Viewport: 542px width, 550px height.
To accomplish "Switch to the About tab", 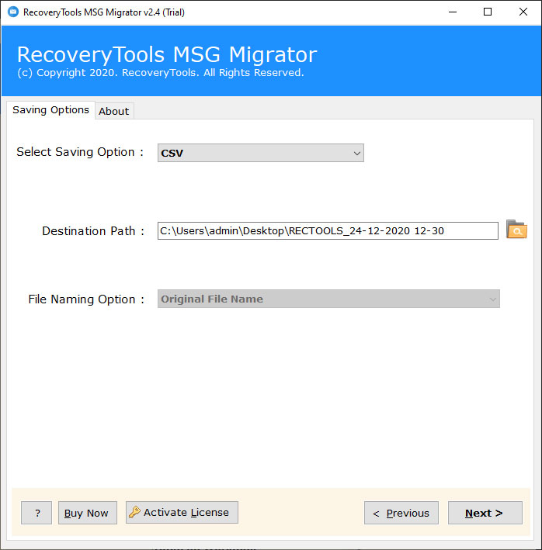I will [x=113, y=111].
